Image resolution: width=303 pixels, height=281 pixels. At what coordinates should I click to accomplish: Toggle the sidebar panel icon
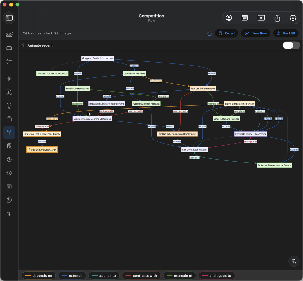(x=9, y=18)
